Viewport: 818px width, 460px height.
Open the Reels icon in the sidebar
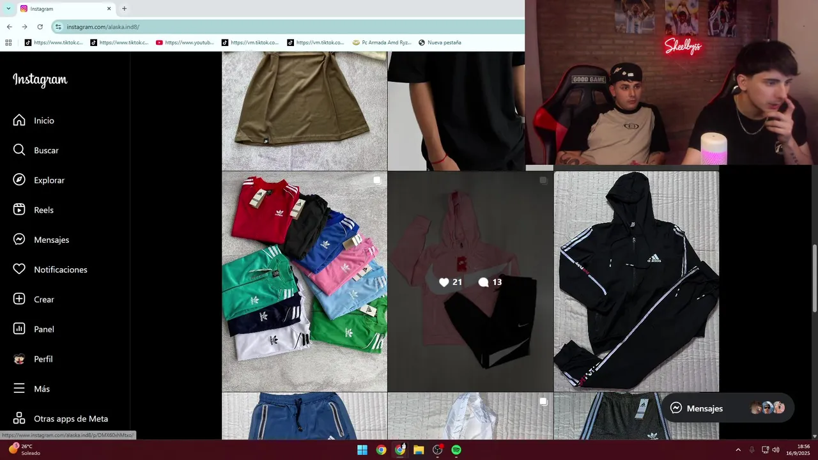pyautogui.click(x=19, y=210)
